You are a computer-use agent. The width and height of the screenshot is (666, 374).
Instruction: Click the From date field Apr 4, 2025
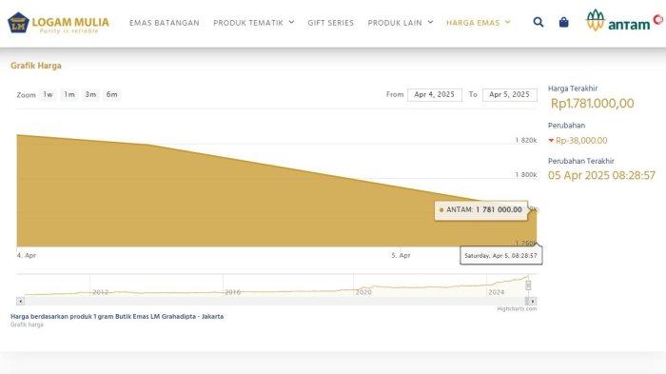pos(435,95)
